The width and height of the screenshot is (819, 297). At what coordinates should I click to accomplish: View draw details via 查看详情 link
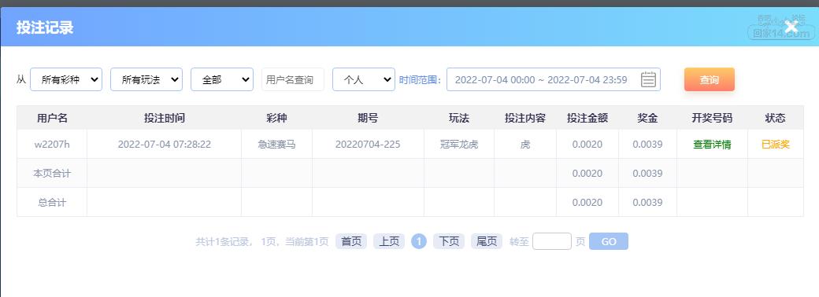[x=712, y=145]
